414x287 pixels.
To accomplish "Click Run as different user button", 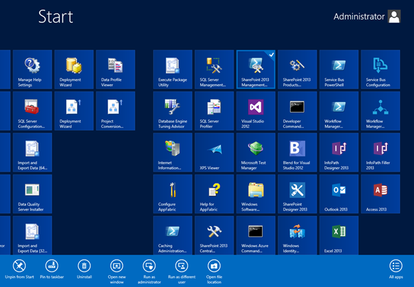I will (x=182, y=272).
